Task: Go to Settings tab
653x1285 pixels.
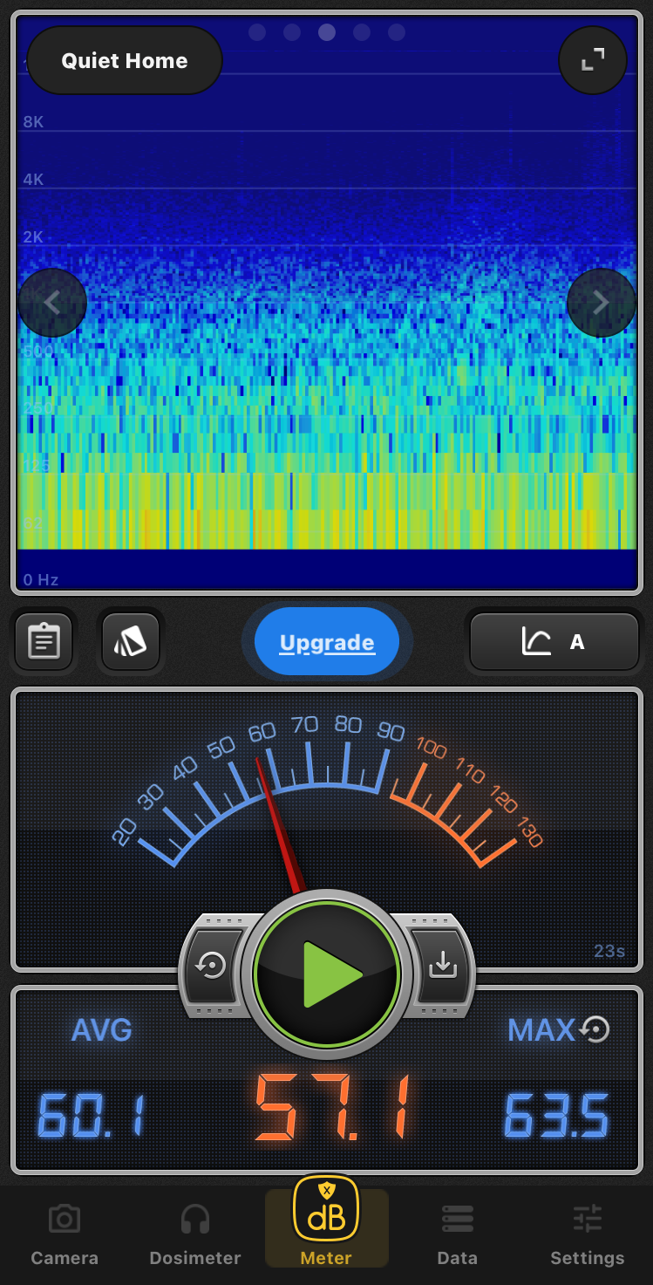Action: point(587,1234)
